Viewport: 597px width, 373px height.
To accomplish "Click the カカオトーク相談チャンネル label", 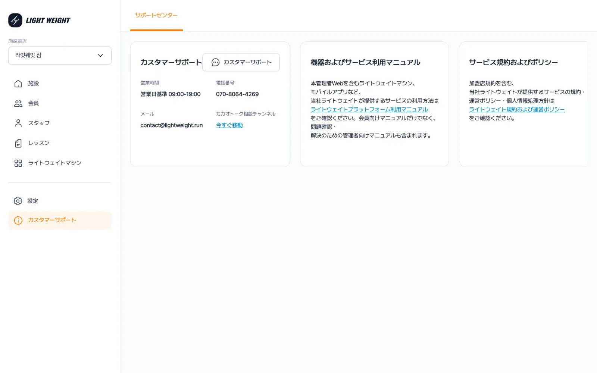I will click(246, 114).
